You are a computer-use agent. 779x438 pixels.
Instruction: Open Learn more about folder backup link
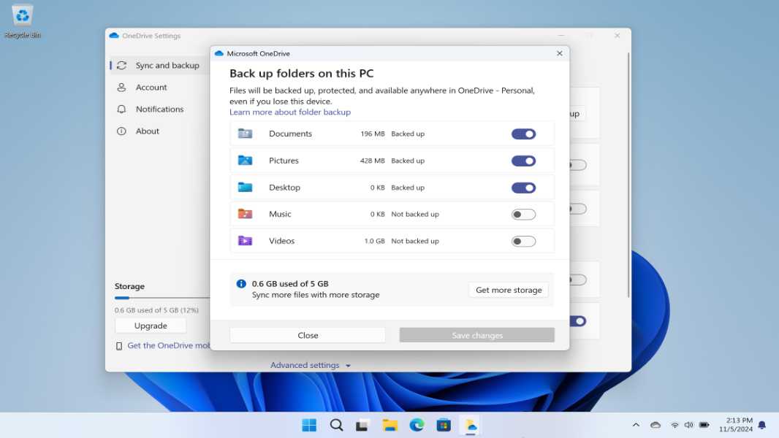coord(290,112)
